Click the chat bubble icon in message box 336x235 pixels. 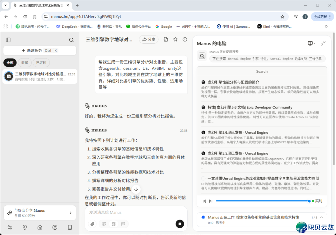123,224
